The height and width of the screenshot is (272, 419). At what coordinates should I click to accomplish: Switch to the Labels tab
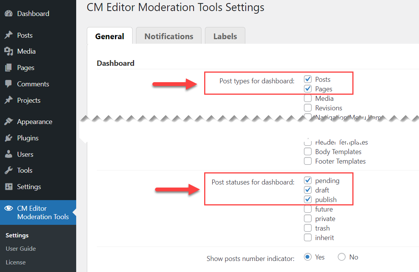tap(225, 36)
